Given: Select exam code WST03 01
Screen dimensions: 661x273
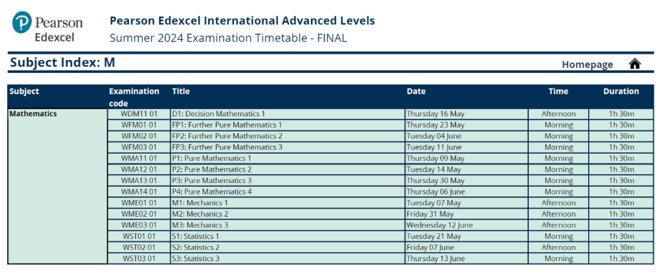Looking at the screenshot, I should (139, 258).
